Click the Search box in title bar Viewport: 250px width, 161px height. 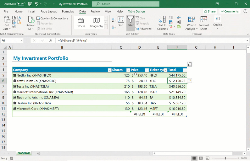pos(126,4)
